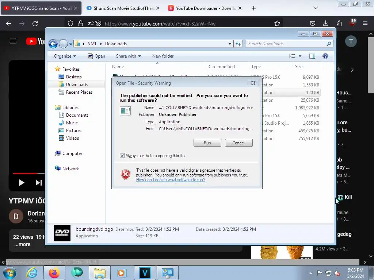Screen dimensions: 374x280
Task: Select Favorites in navigation pane
Action: [x=68, y=69]
